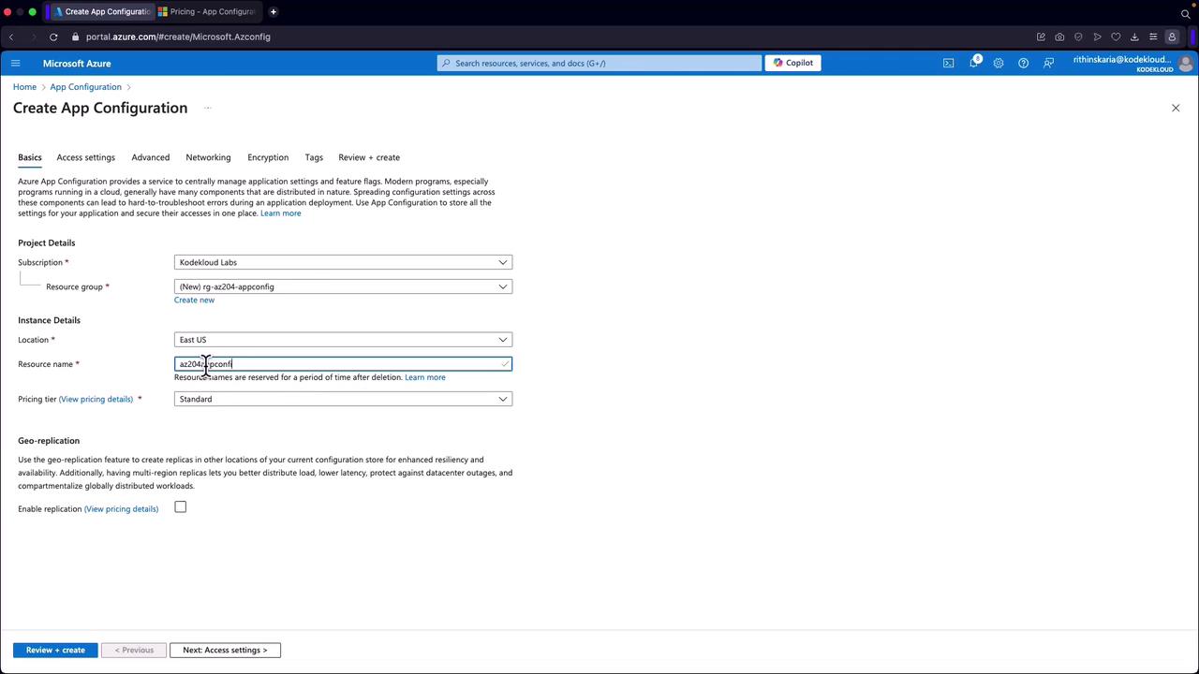Click the browser tab search magnifier

click(x=1185, y=13)
